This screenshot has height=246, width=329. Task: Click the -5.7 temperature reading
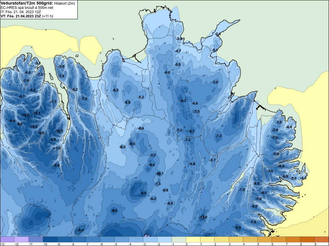(213, 160)
